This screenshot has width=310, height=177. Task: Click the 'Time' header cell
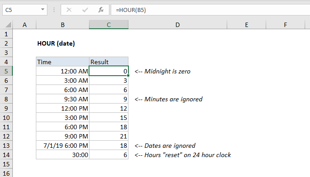pyautogui.click(x=63, y=62)
